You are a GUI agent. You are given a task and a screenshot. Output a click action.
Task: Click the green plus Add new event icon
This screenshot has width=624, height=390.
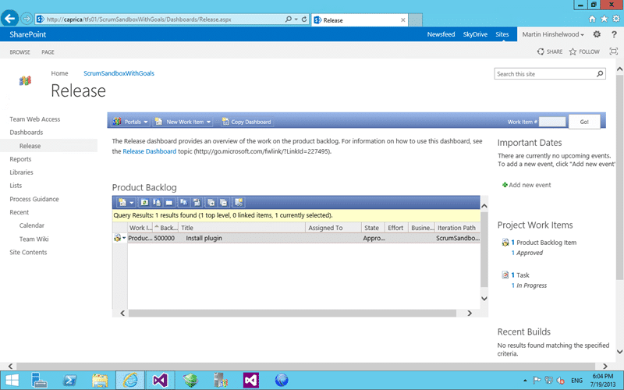[x=505, y=185]
